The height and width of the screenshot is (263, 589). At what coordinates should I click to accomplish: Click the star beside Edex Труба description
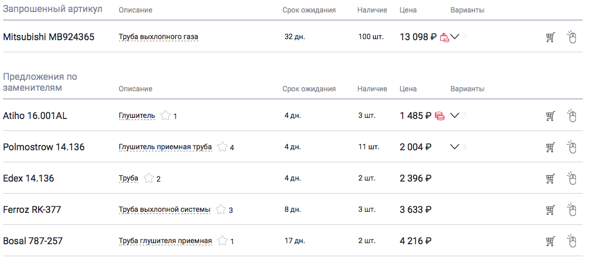[149, 178]
